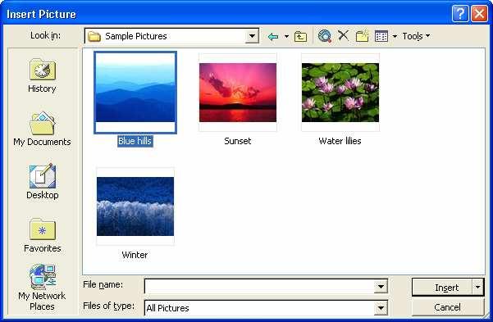
Task: Open the History places shortcut
Action: click(42, 75)
